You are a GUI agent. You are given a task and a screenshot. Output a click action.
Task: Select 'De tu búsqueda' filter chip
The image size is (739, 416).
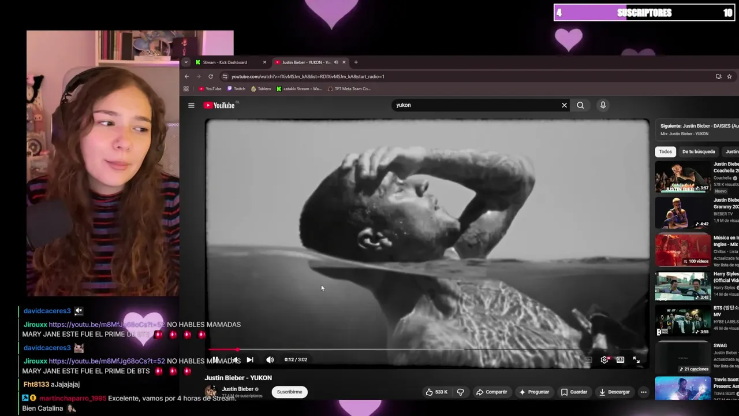click(699, 151)
